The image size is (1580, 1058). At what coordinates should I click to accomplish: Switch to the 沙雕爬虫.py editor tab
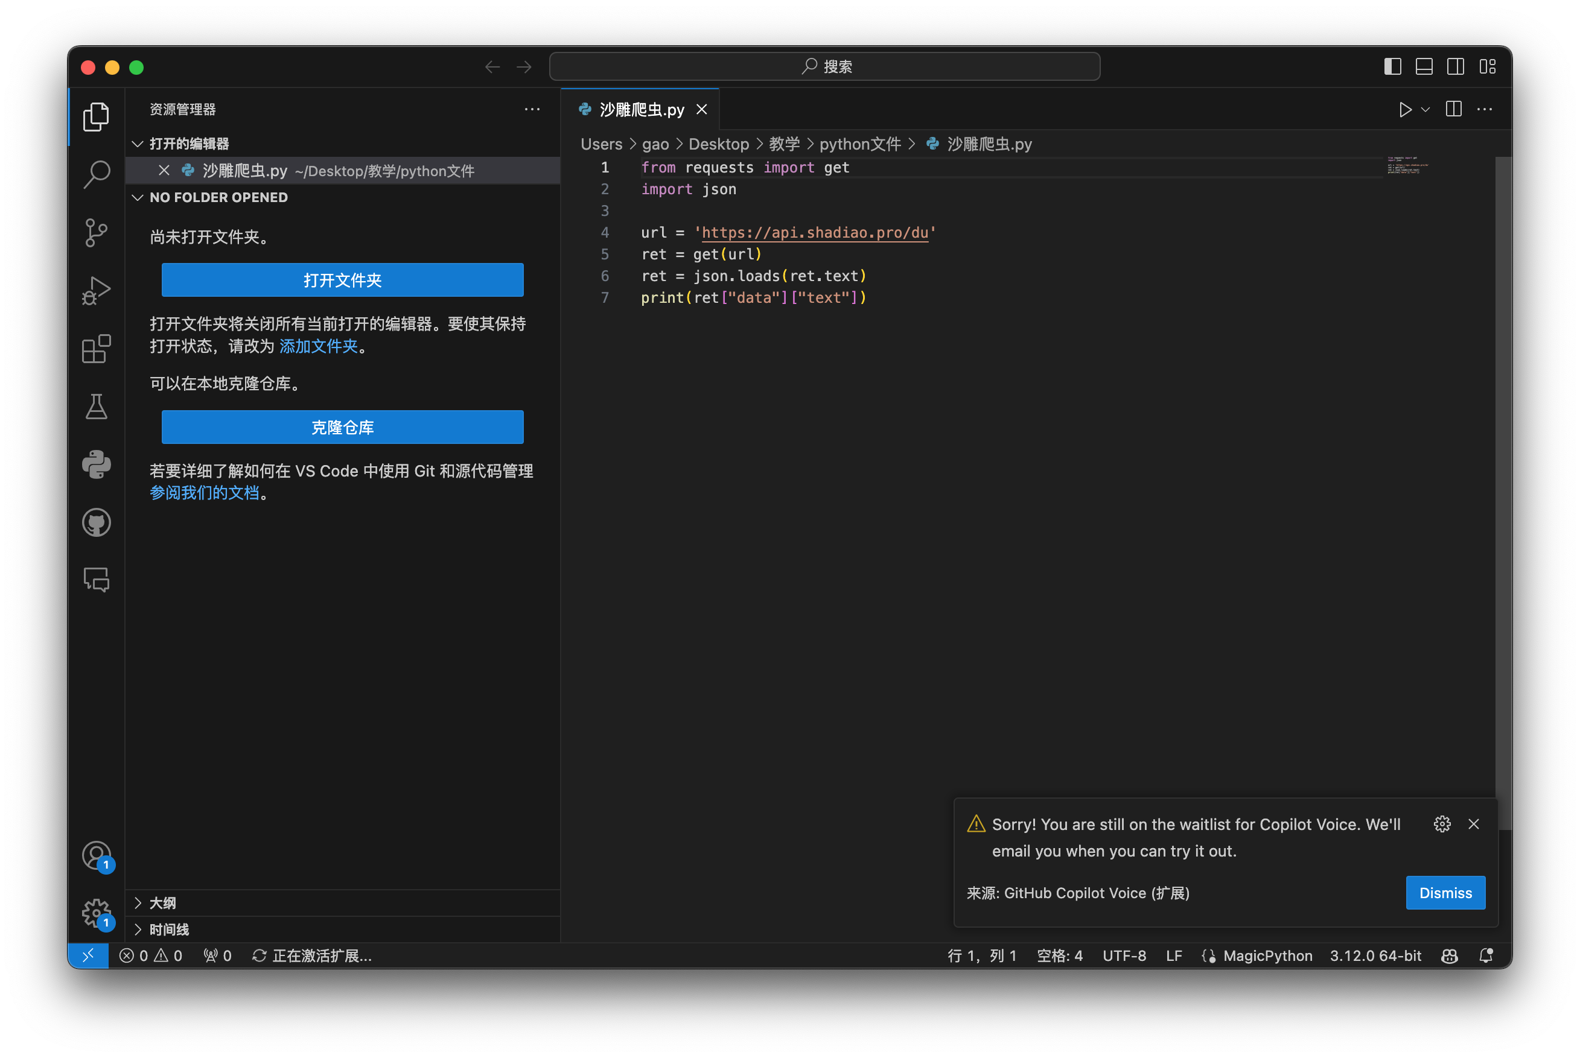640,109
